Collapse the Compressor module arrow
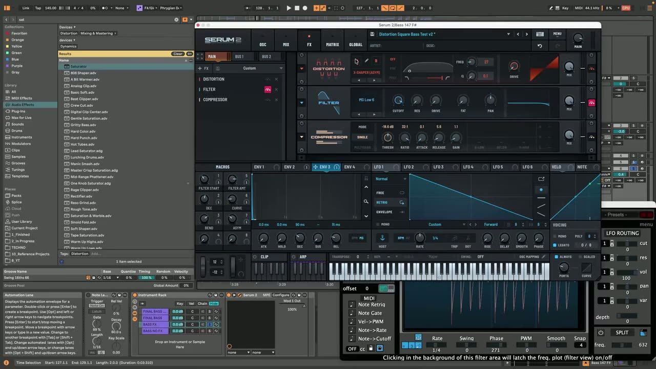 pyautogui.click(x=302, y=137)
